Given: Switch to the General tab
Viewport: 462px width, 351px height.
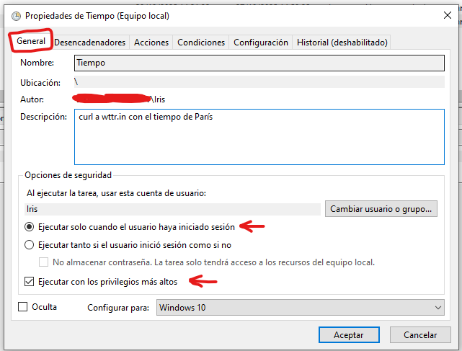Looking at the screenshot, I should coord(31,42).
